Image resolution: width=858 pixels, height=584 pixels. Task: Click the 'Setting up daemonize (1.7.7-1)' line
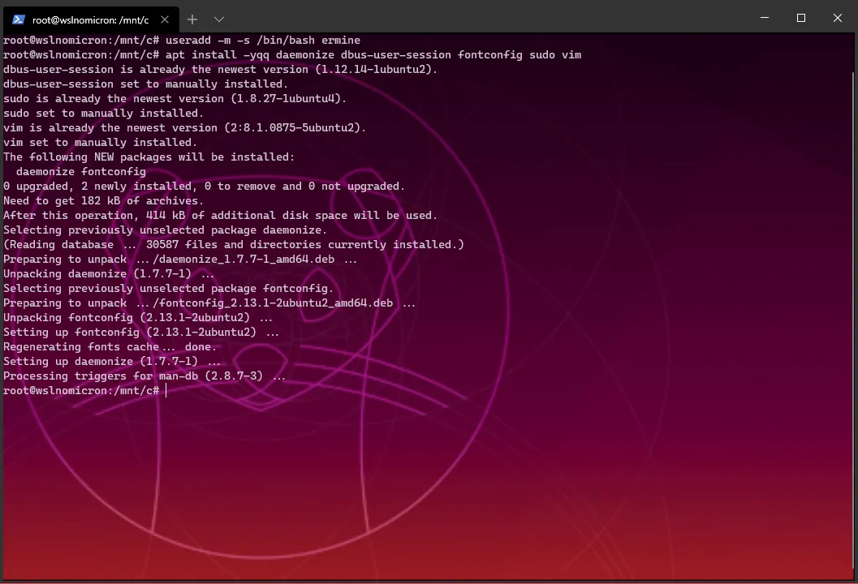[111, 361]
